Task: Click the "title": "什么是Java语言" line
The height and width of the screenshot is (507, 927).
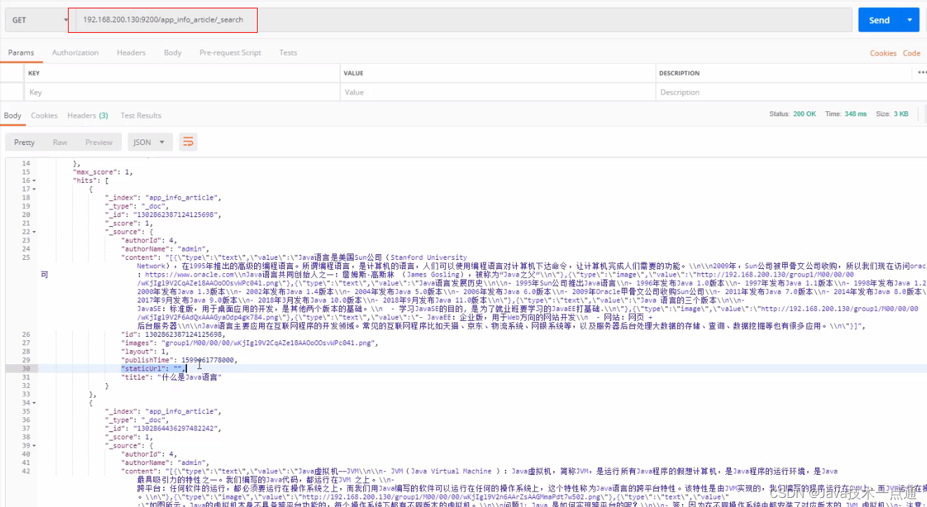Action: [172, 377]
